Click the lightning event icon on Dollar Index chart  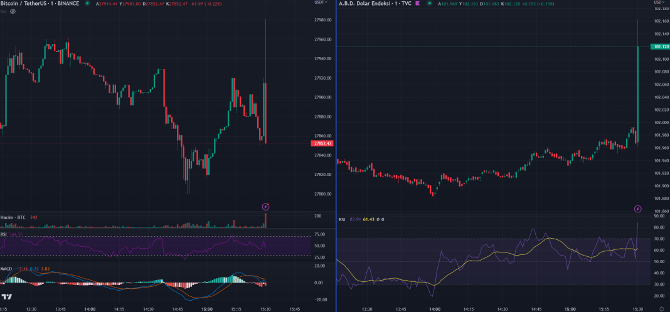coord(637,209)
